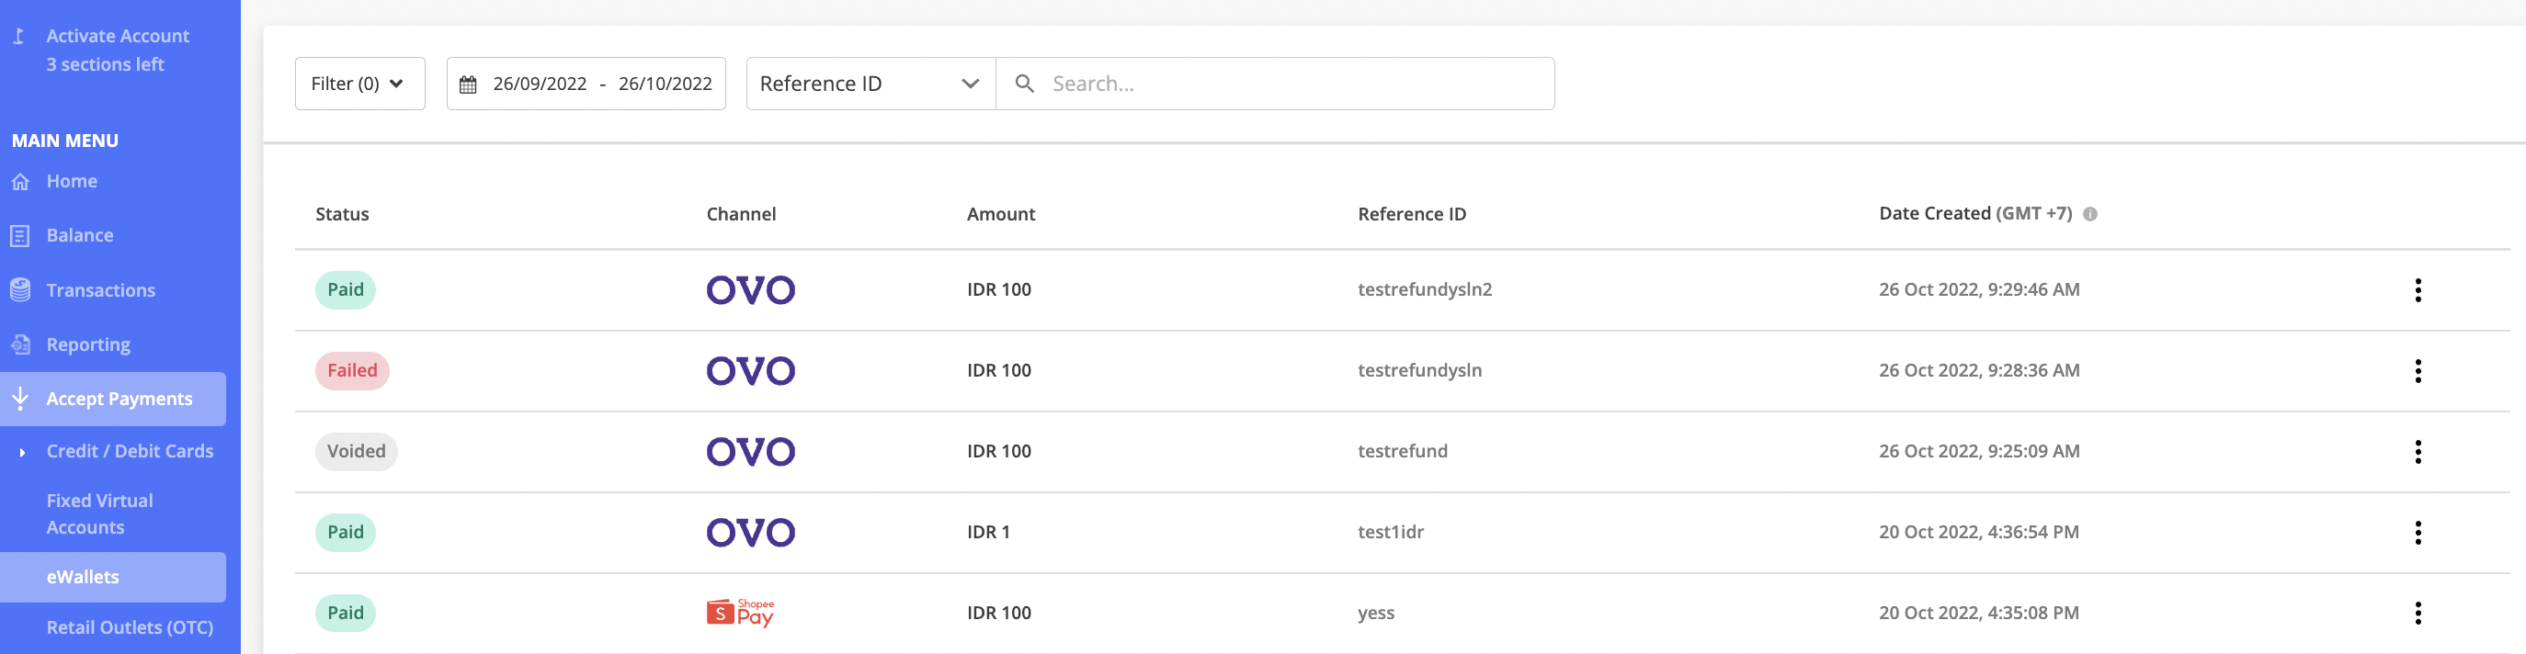Expand the Credit / Debit Cards submenu
Screen dimensions: 2526x654
click(23, 452)
